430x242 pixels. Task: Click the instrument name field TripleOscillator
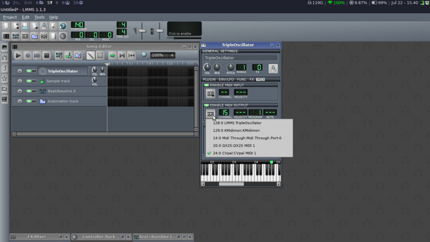point(240,58)
